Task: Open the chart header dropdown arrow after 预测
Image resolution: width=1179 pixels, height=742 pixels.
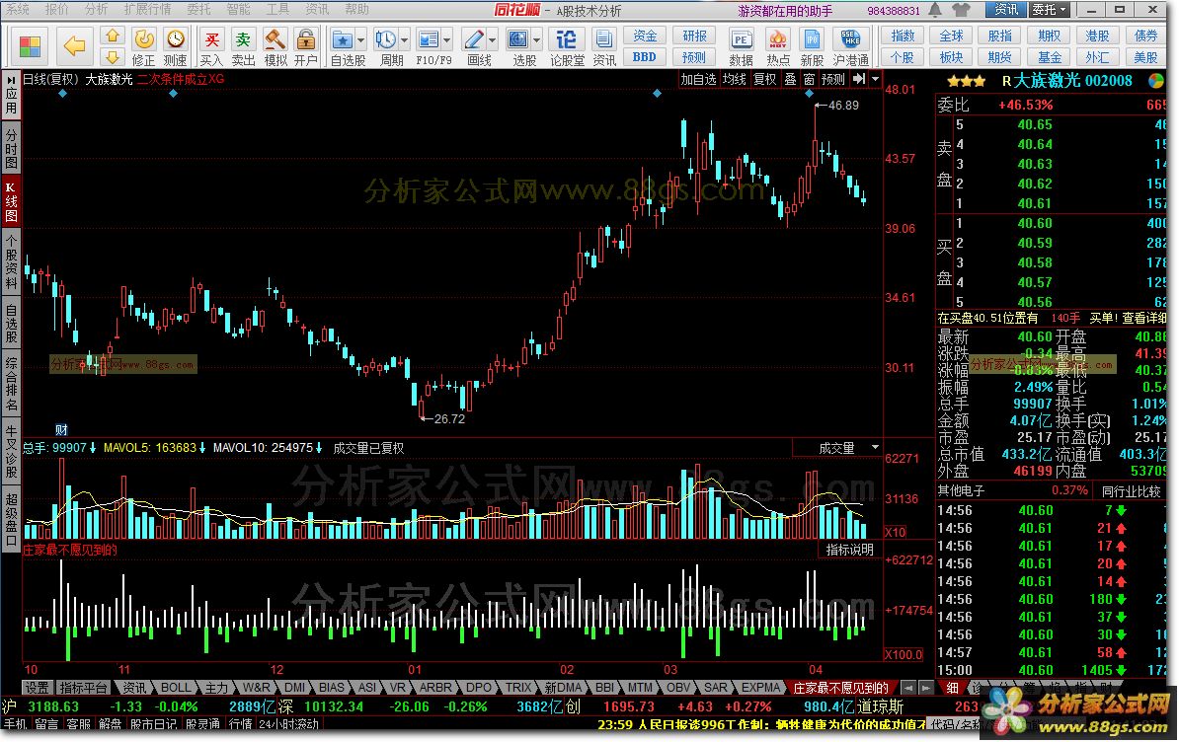Action: point(875,79)
